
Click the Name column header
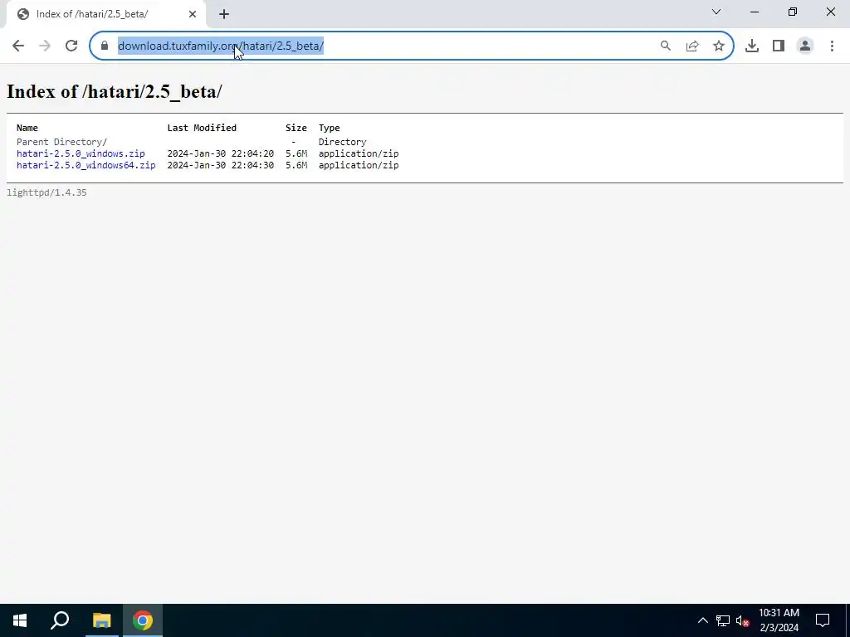[27, 128]
